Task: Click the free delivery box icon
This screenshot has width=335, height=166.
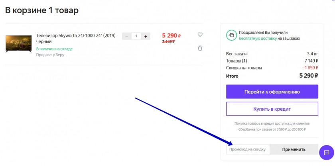Action: (231, 35)
